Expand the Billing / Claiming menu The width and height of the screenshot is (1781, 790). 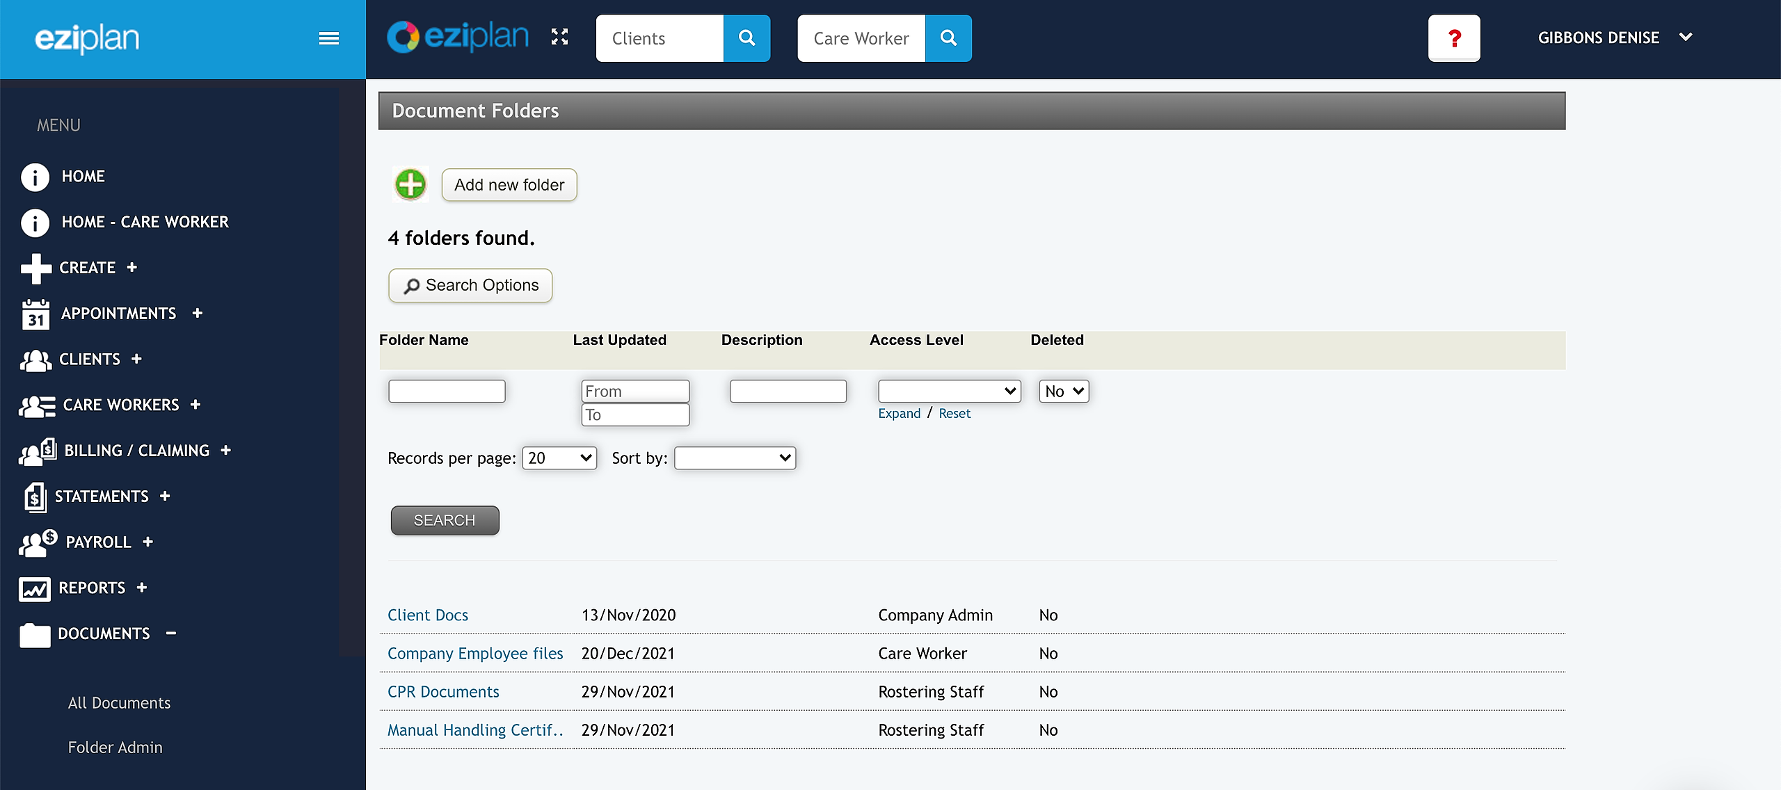point(225,451)
